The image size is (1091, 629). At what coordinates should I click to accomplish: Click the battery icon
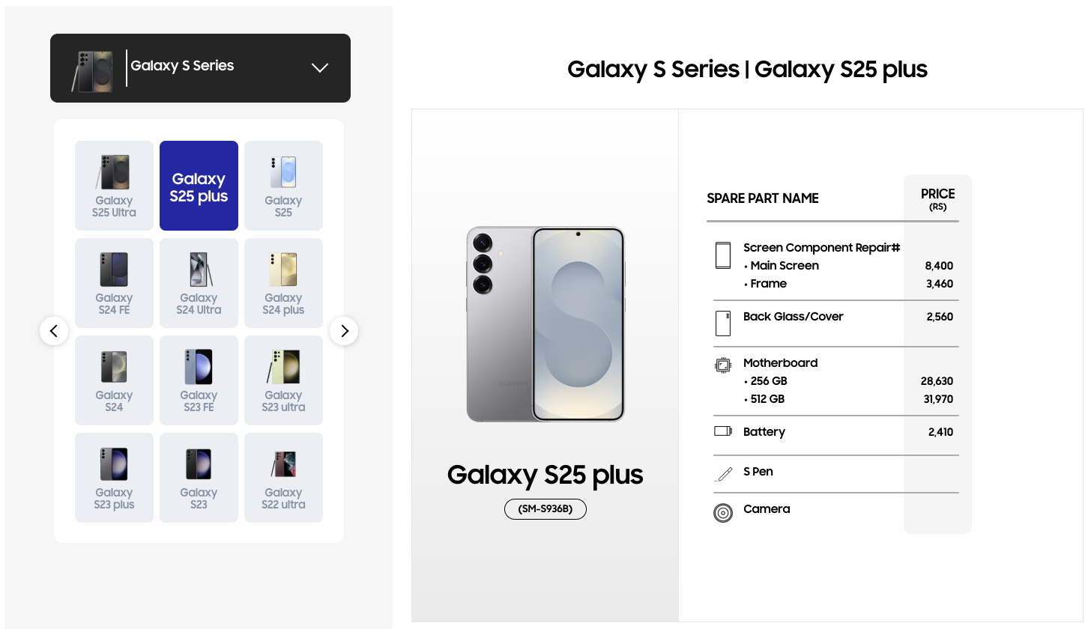722,431
